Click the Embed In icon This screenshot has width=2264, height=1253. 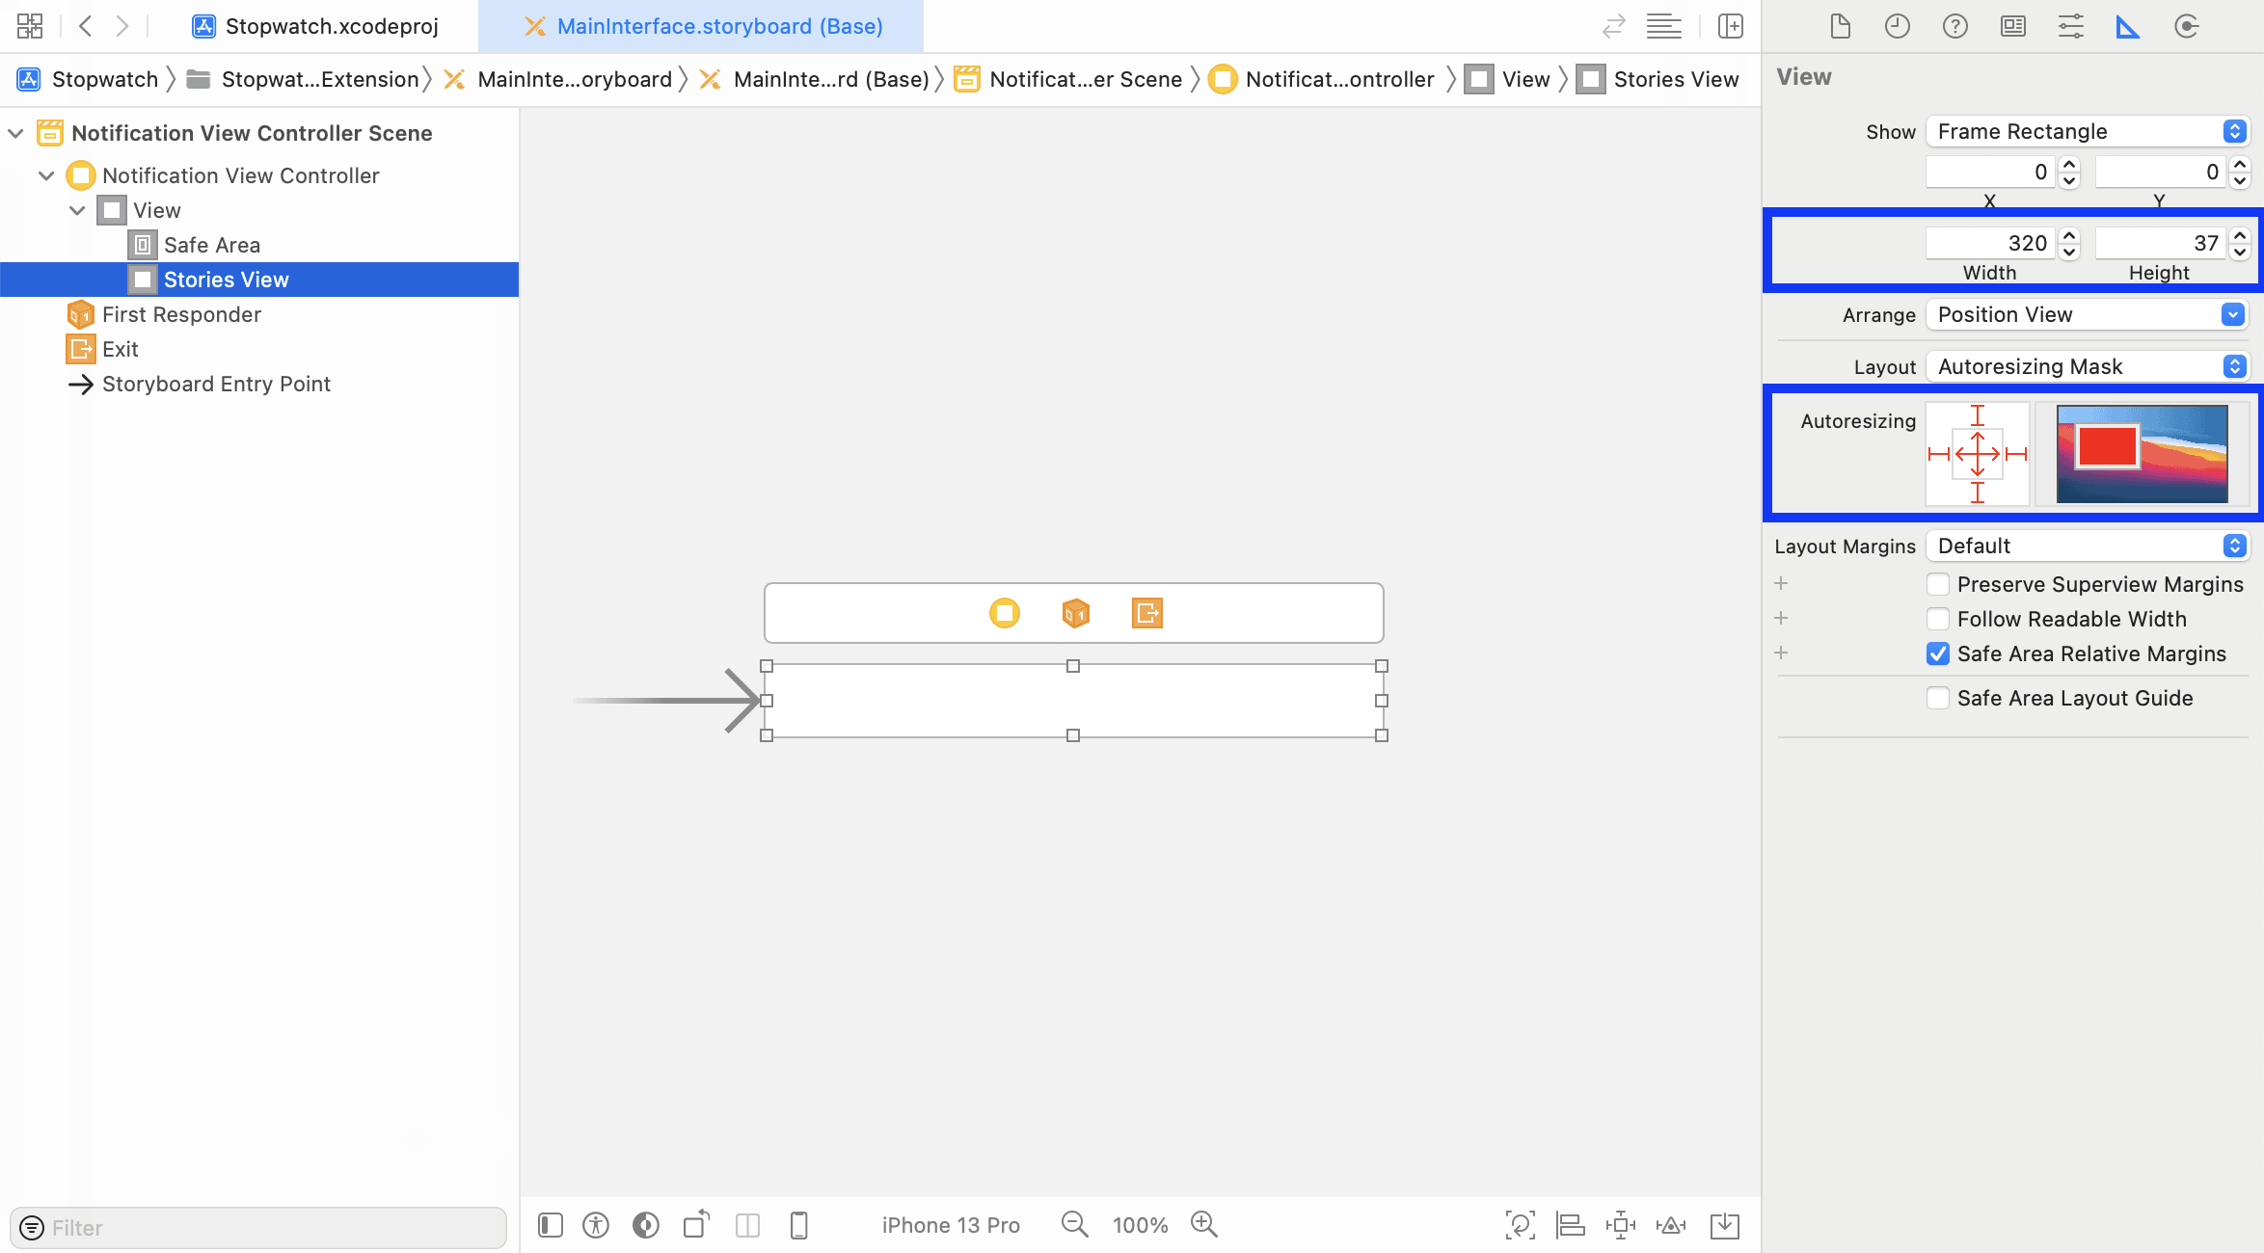pos(1724,1225)
